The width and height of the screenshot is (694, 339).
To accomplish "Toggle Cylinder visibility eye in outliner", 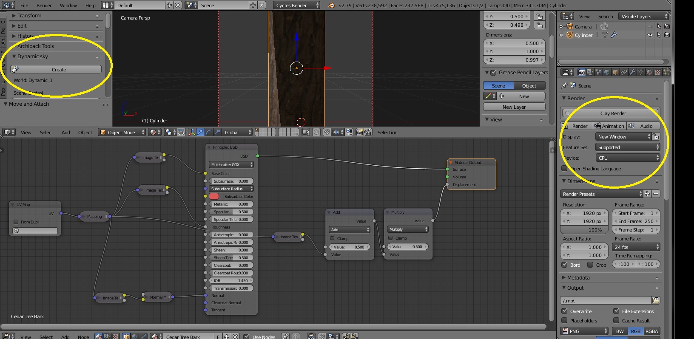I will point(650,35).
